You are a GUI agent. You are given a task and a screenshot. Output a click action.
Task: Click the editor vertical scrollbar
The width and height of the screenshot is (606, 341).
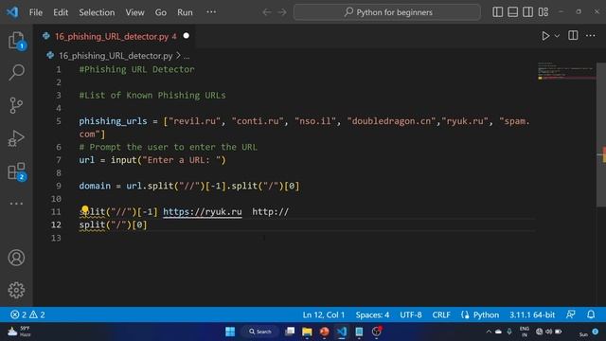point(601,135)
